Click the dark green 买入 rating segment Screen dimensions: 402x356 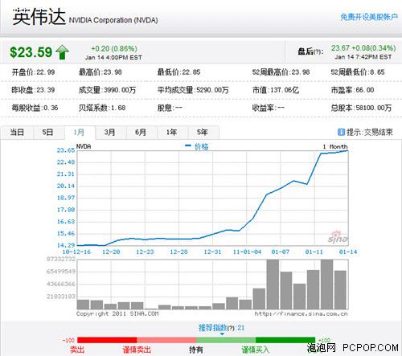click(x=285, y=340)
